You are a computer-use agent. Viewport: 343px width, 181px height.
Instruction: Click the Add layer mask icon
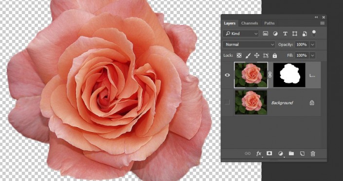tap(269, 153)
